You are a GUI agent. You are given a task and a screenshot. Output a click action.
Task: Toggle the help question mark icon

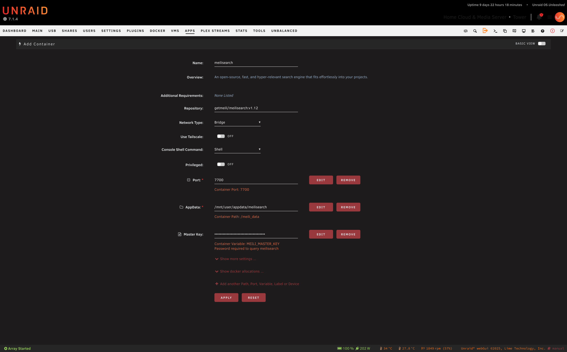(542, 31)
